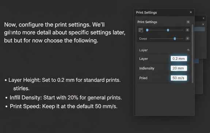Click the second X in background window
Screen dimensions: 210x133
[x=203, y=24]
